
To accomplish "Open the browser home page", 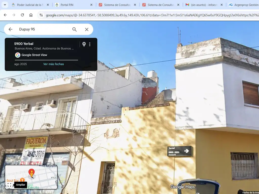I will click(31, 15).
